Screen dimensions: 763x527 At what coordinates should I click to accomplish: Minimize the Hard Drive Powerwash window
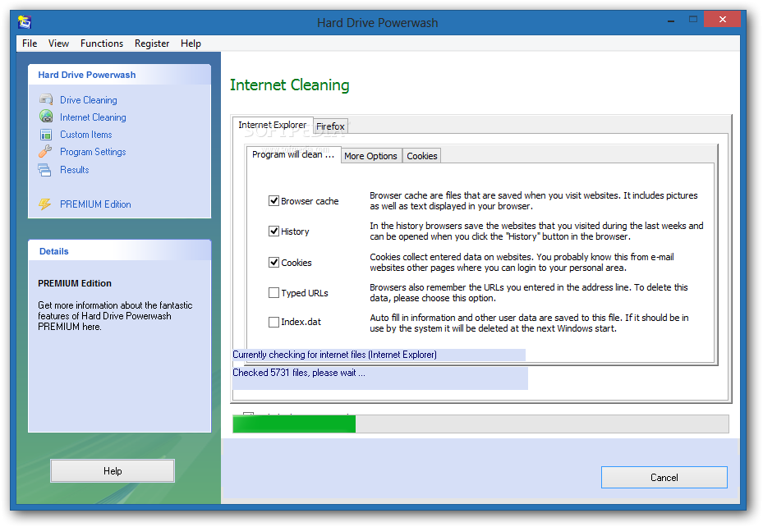pyautogui.click(x=671, y=21)
